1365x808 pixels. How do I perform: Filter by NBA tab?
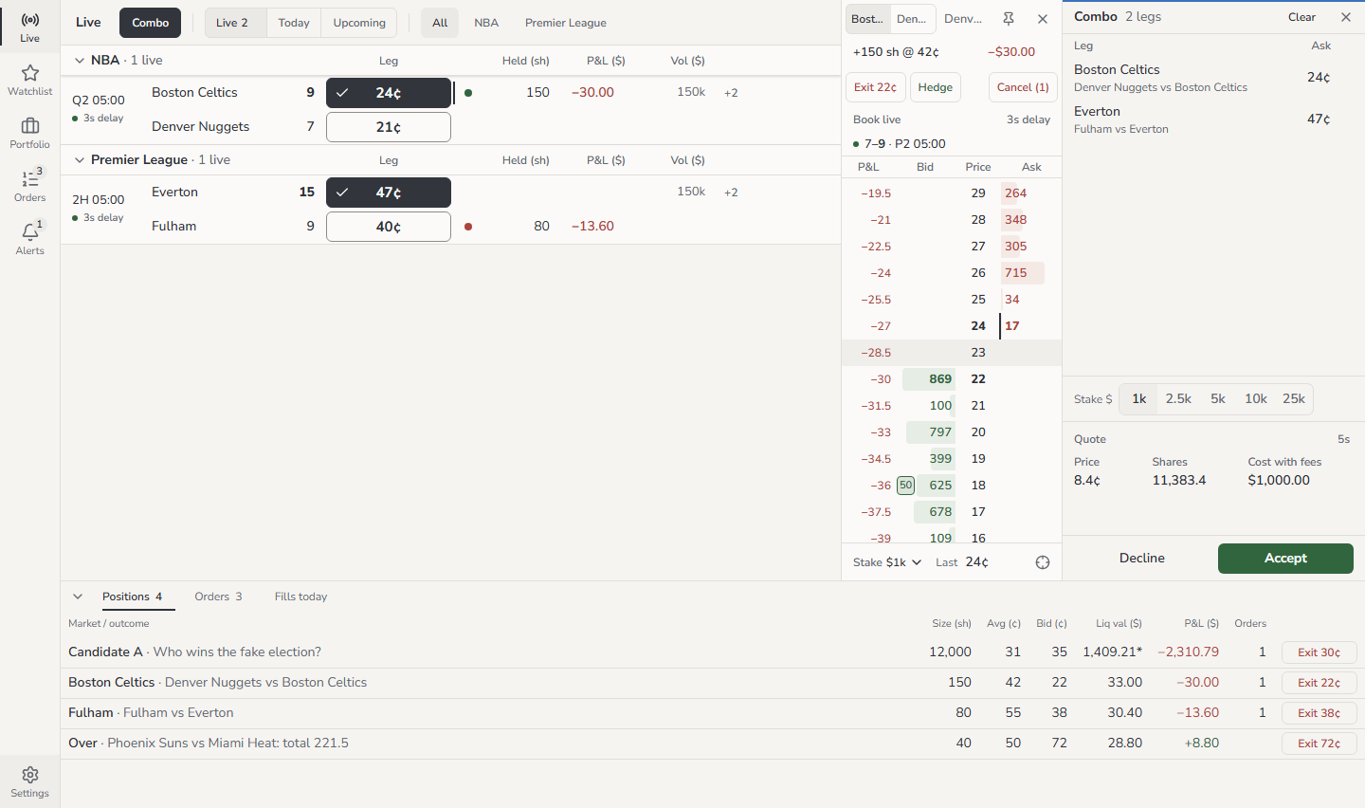click(x=486, y=23)
